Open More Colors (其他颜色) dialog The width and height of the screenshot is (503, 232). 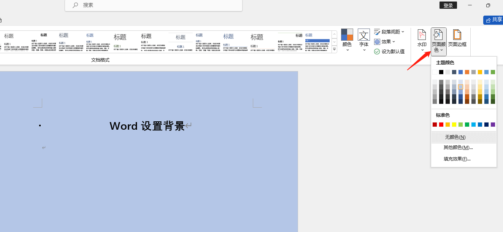[458, 148]
